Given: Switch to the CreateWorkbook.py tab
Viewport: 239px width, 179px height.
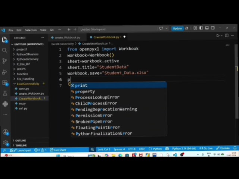Looking at the screenshot, I should (x=107, y=37).
